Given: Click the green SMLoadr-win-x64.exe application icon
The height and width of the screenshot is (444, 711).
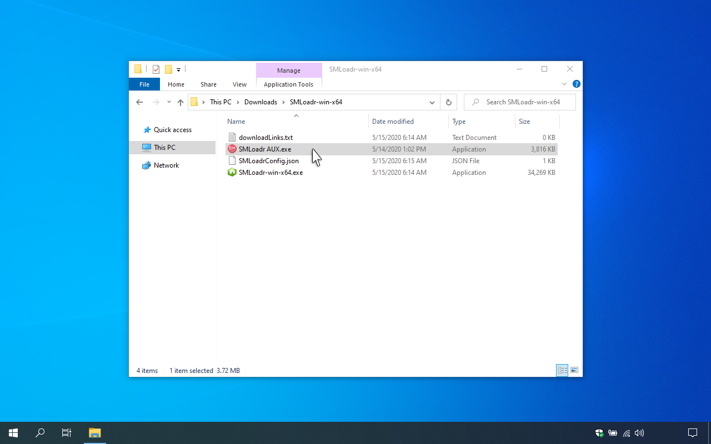Looking at the screenshot, I should [232, 173].
